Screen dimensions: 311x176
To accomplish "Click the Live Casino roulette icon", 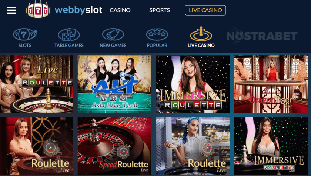I will click(x=201, y=34).
